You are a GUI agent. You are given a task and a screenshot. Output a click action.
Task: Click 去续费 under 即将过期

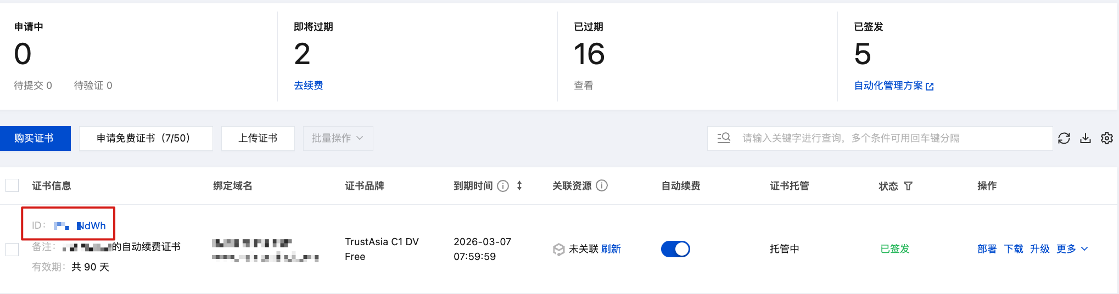point(308,86)
